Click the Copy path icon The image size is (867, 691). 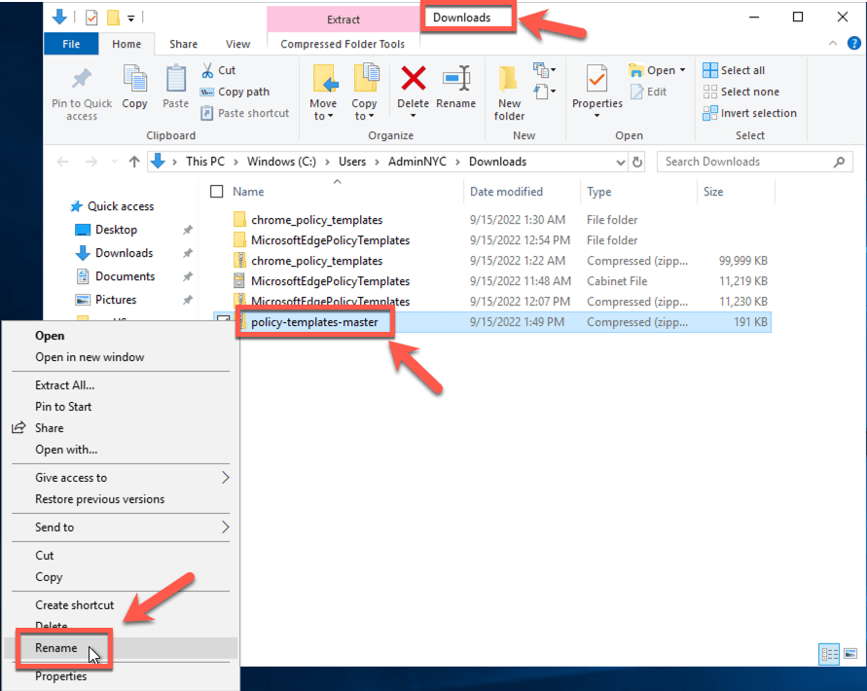tap(234, 91)
